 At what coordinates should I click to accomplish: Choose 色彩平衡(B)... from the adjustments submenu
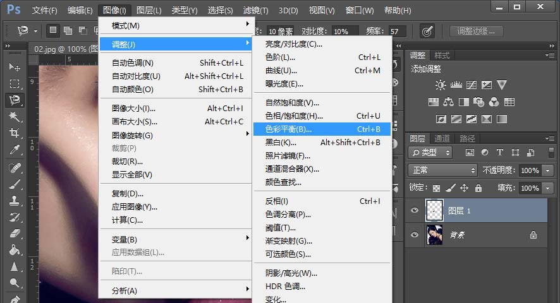(288, 129)
